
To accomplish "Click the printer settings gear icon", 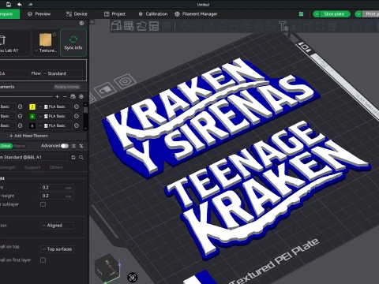I will pos(81,24).
